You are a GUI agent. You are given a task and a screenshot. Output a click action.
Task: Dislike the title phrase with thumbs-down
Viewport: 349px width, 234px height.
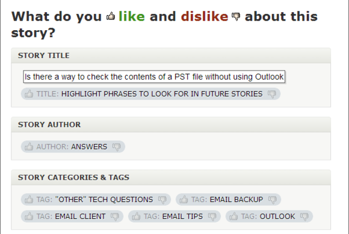click(x=272, y=94)
